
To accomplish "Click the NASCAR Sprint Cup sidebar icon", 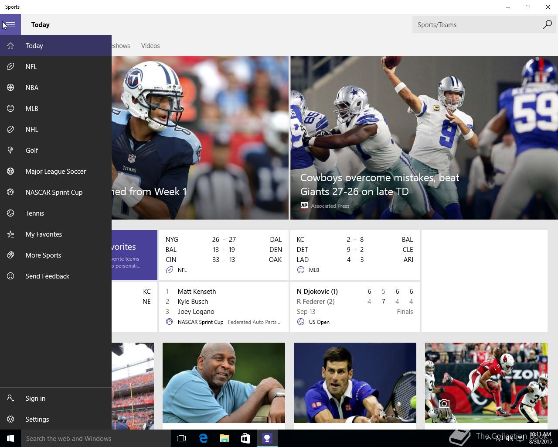I will click(10, 192).
